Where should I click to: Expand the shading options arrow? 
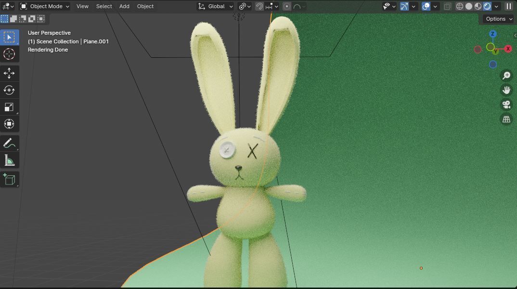click(496, 6)
